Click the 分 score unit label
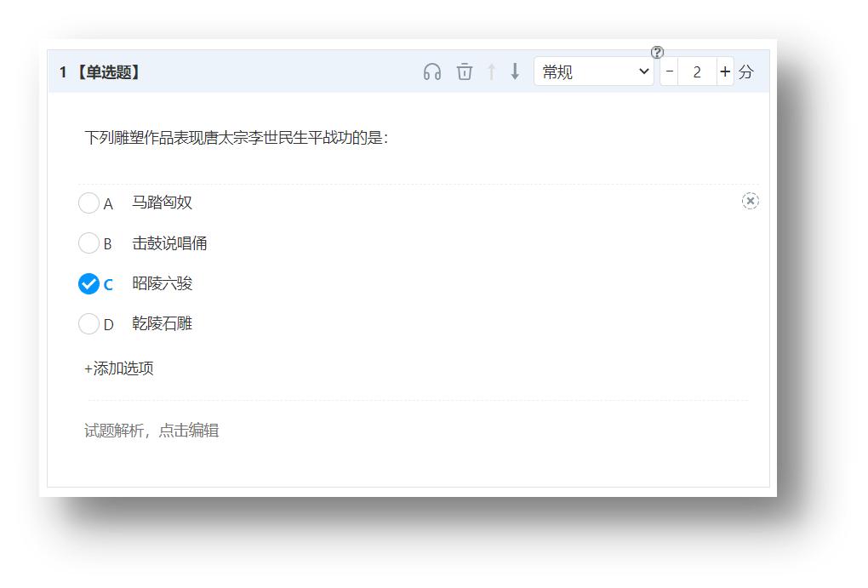This screenshot has height=588, width=868. [745, 72]
